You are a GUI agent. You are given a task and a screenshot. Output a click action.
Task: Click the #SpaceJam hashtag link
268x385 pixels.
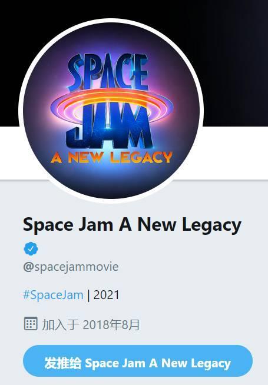click(53, 295)
